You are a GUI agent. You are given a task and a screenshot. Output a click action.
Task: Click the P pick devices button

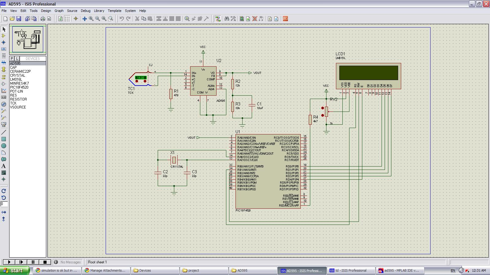[12, 59]
